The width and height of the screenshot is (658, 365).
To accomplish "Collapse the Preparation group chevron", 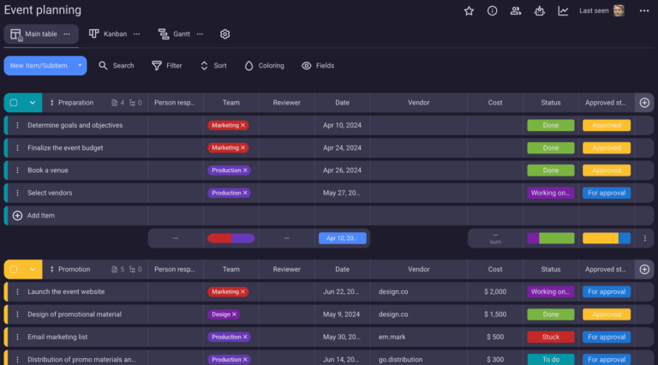I will [x=33, y=103].
